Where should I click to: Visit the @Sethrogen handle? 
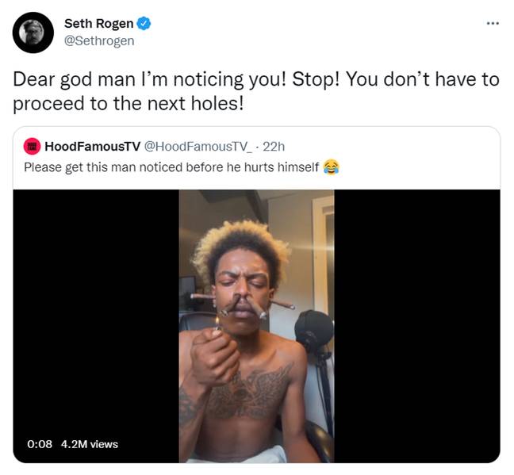tap(99, 40)
